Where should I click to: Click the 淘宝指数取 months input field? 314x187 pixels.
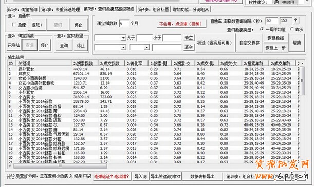click(x=124, y=24)
